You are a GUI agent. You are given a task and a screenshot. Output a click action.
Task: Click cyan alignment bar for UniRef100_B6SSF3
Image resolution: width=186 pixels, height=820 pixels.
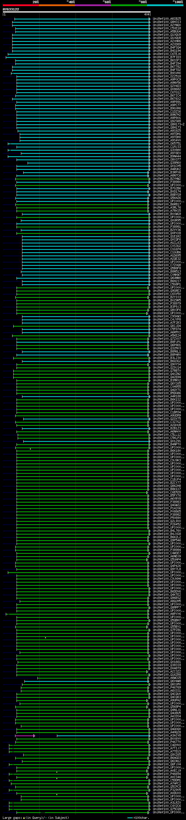(x=83, y=61)
